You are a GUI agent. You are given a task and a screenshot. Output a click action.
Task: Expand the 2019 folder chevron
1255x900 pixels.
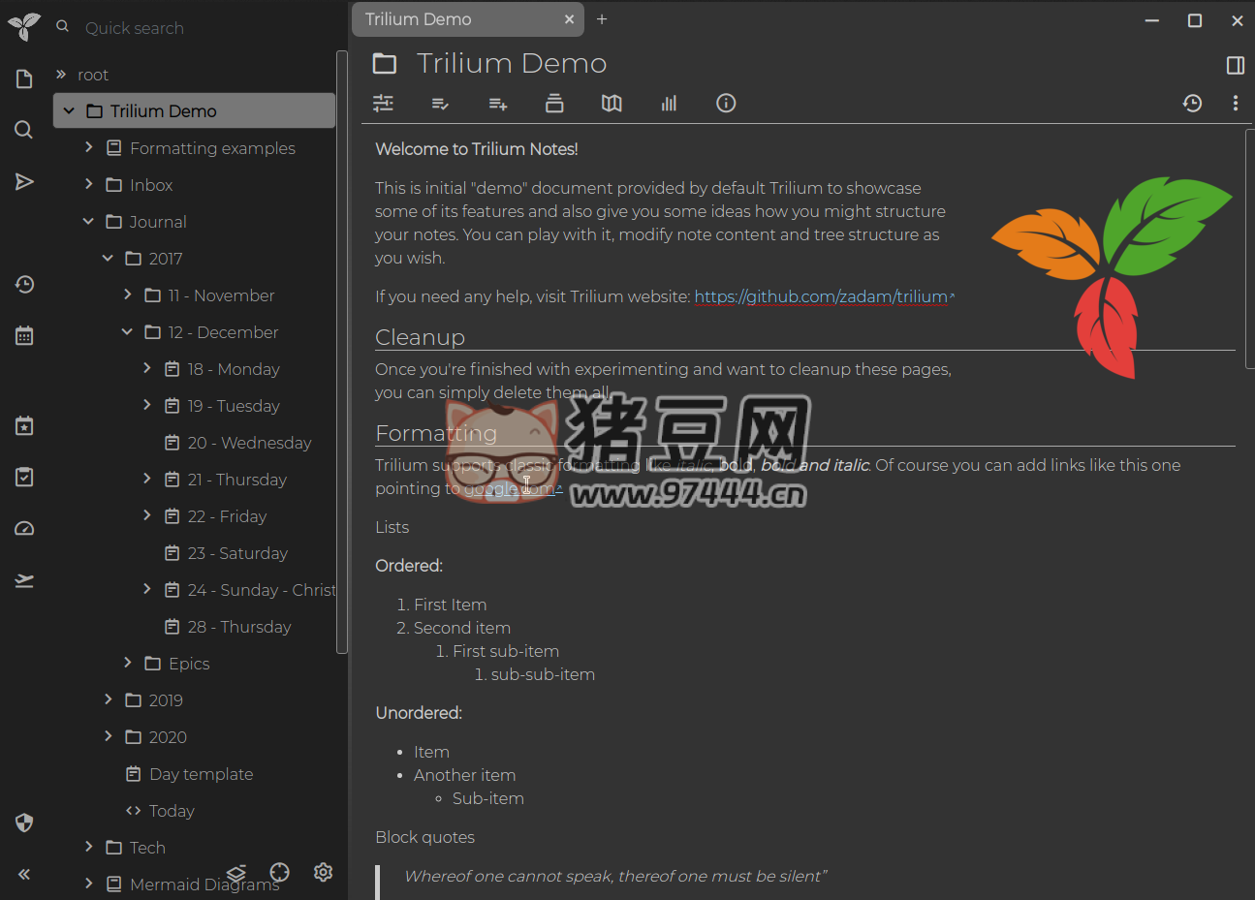[x=108, y=699]
